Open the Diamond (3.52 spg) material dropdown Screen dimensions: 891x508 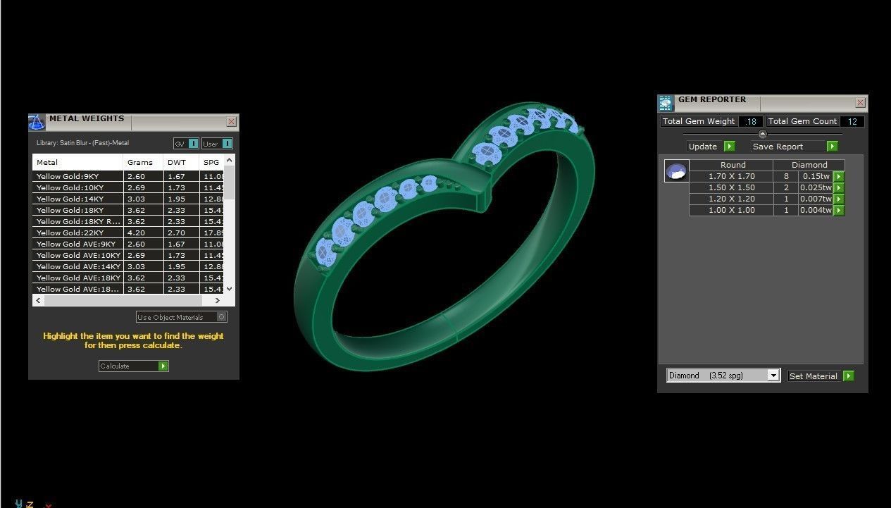773,376
